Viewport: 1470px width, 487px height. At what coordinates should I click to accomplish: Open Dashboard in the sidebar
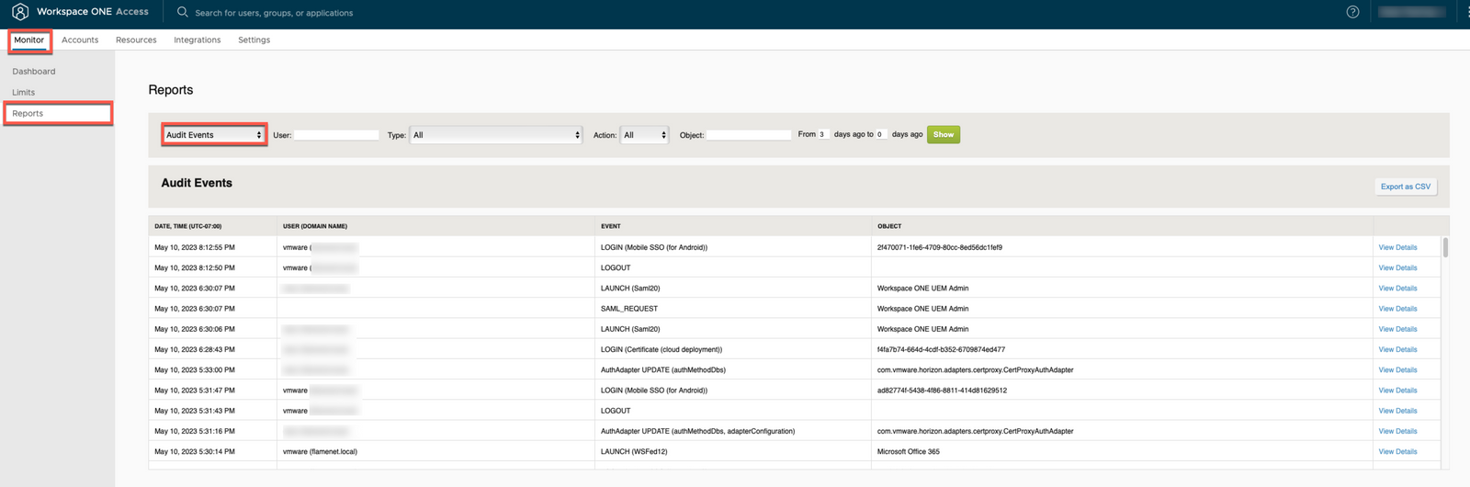pos(34,71)
